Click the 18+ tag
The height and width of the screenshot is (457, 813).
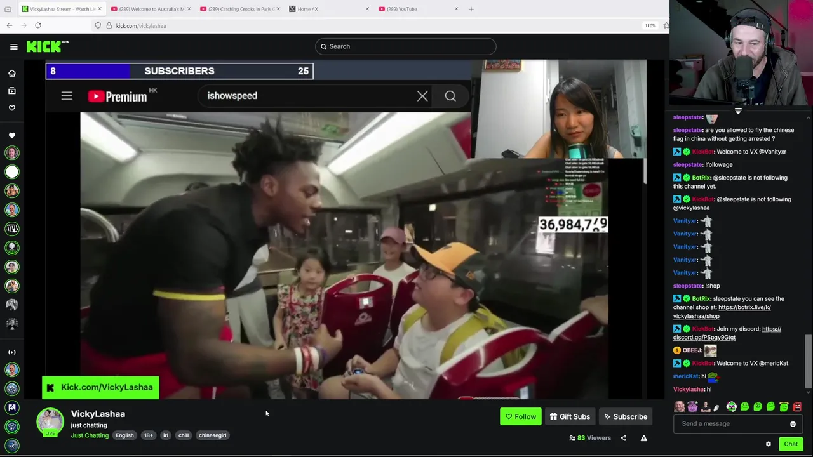pos(148,435)
